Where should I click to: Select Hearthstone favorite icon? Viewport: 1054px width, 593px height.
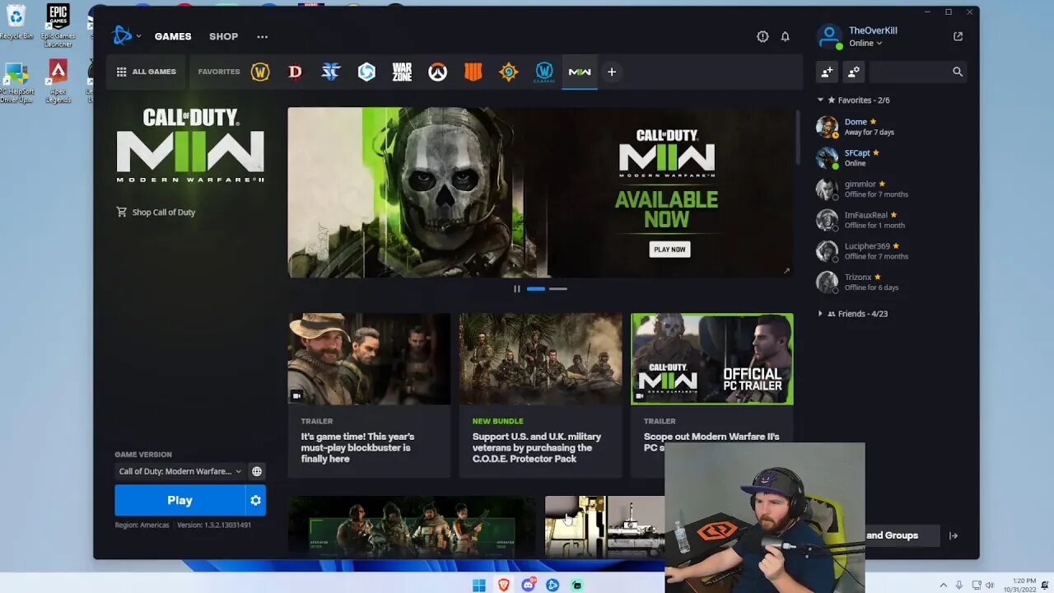pyautogui.click(x=508, y=72)
